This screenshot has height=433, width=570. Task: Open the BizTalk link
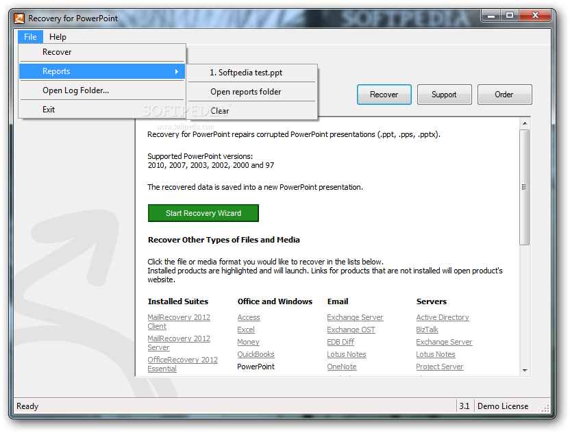(427, 330)
